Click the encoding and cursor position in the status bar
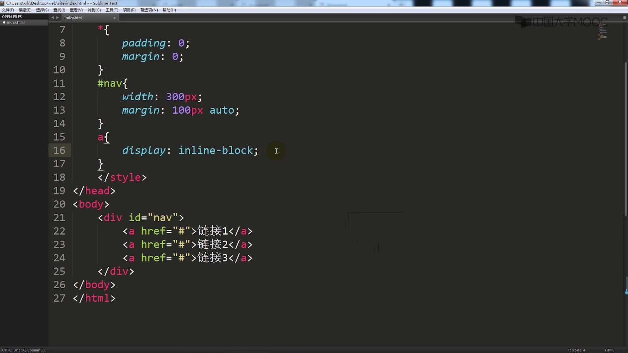Screen dimensions: 628x353 [x=24, y=350]
